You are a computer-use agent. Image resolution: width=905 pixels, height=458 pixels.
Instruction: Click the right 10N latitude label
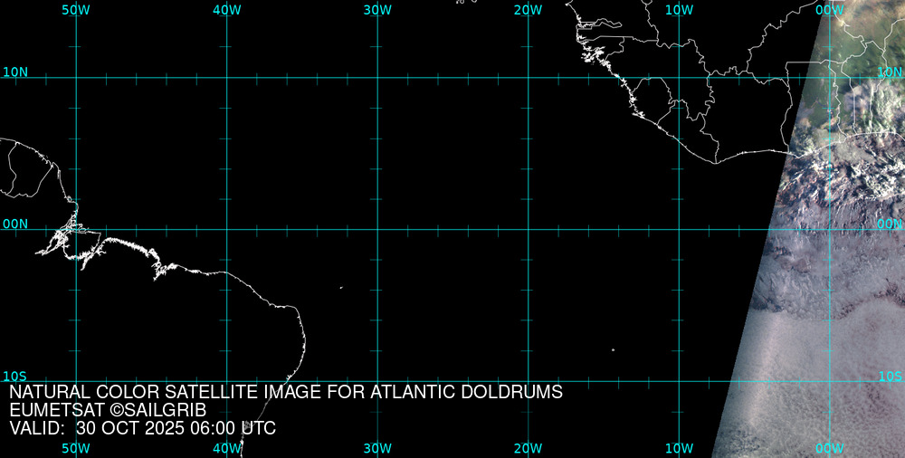click(891, 72)
